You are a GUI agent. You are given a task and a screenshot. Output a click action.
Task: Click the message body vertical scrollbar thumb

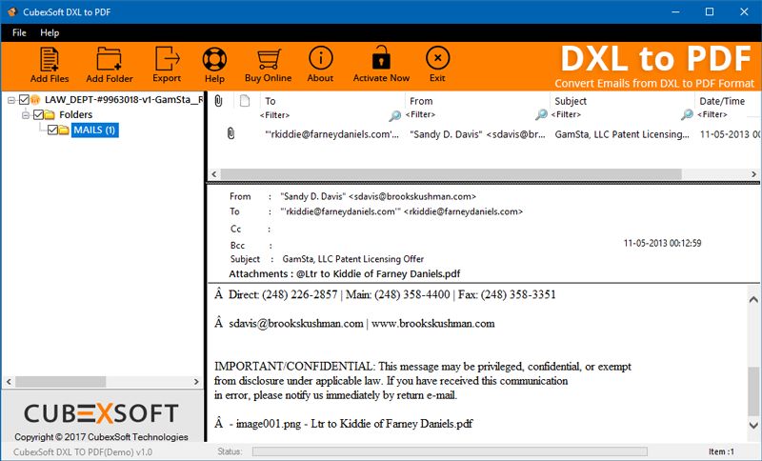tap(753, 391)
